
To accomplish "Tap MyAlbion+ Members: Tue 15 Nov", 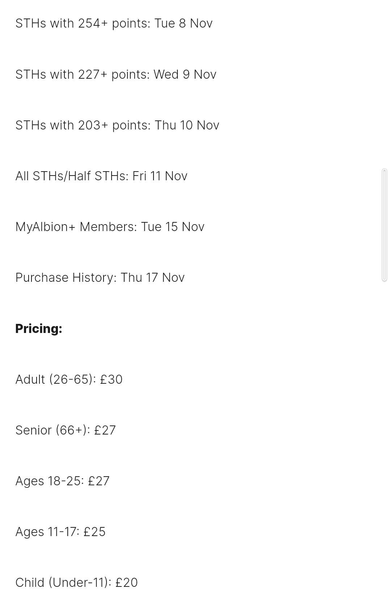I will coord(110,227).
